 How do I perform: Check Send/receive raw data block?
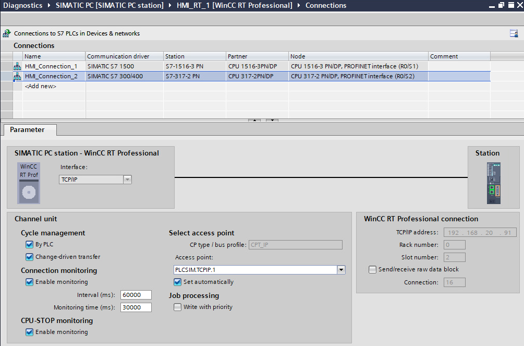coord(372,269)
